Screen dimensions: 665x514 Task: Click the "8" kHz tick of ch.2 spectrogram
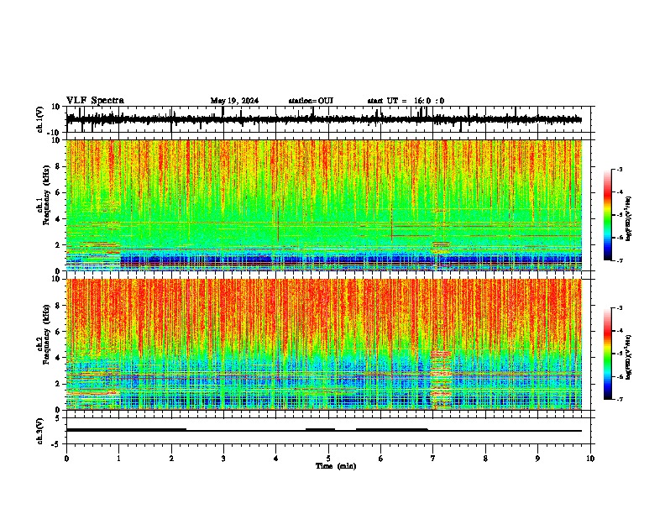click(x=59, y=306)
